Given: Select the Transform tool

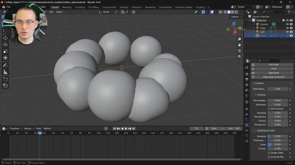Looking at the screenshot, I should pyautogui.click(x=5, y=58).
